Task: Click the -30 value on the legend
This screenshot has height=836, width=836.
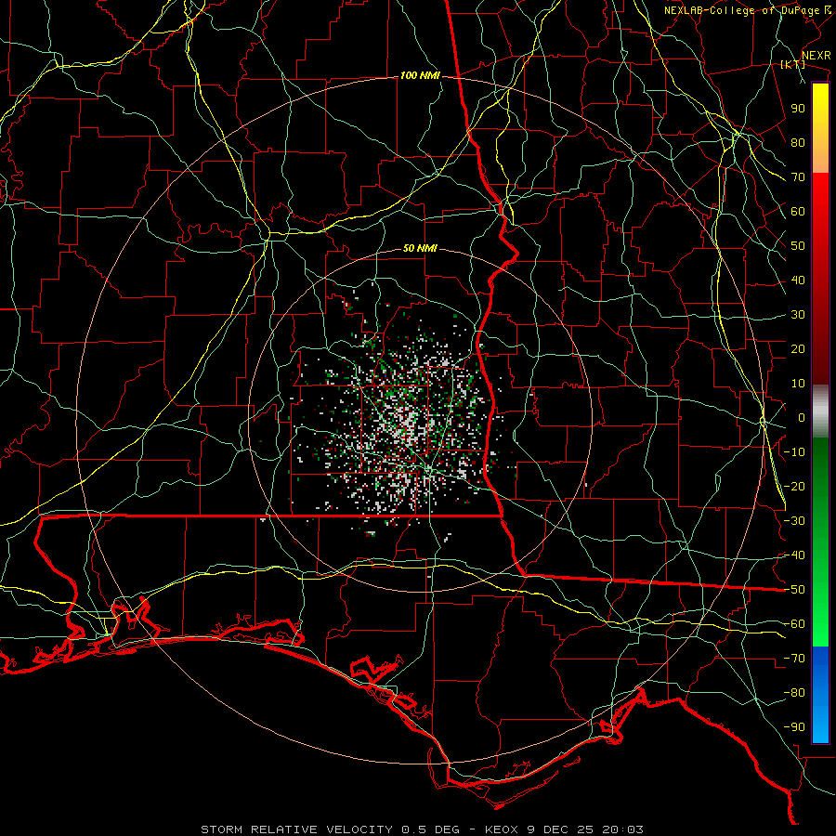Action: (794, 521)
